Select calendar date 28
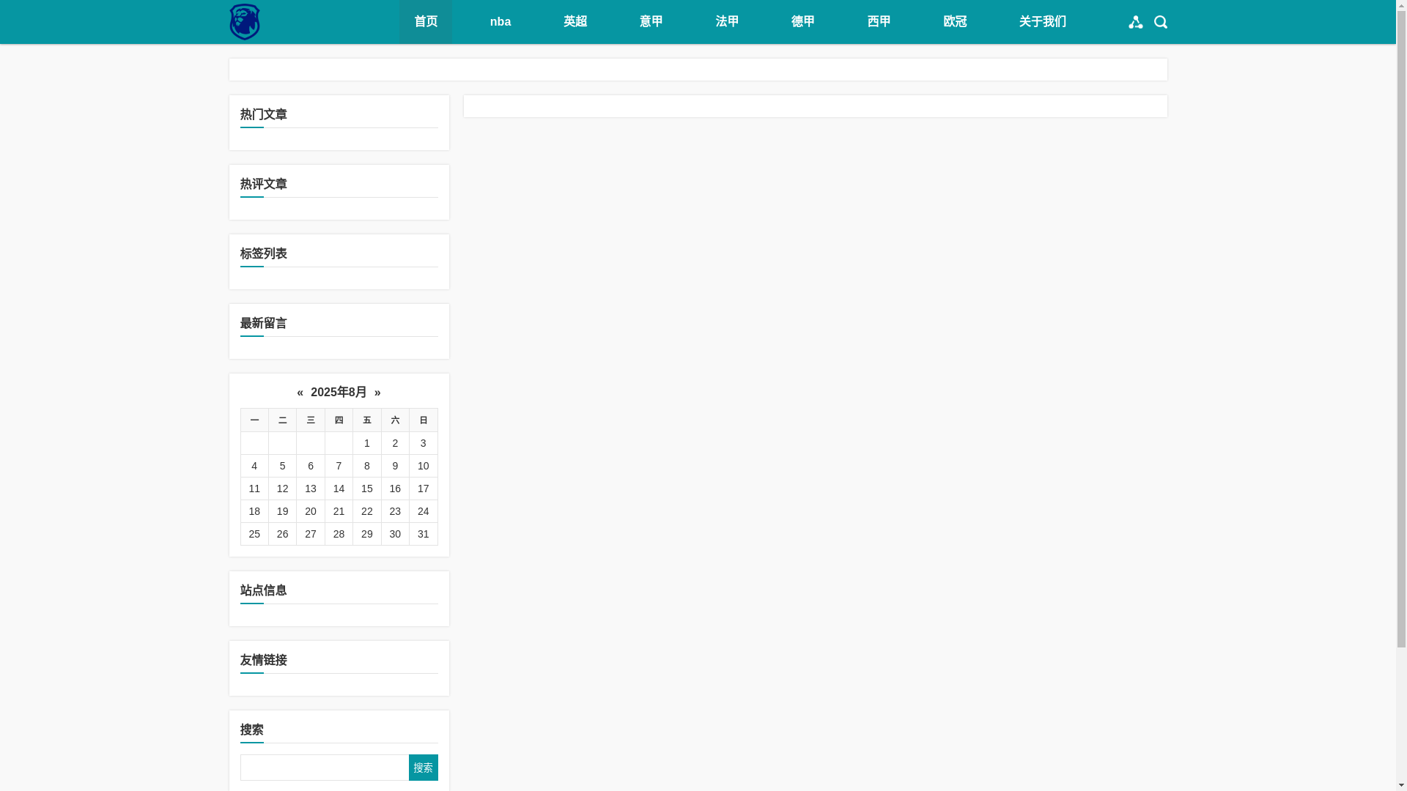The width and height of the screenshot is (1407, 791). (x=339, y=534)
